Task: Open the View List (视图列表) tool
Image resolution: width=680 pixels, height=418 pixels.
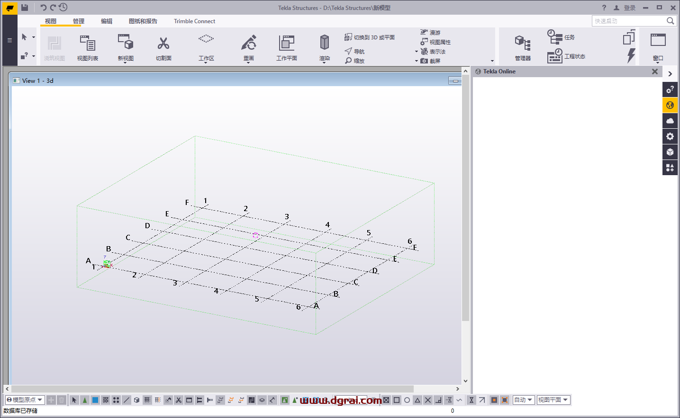Action: 88,48
